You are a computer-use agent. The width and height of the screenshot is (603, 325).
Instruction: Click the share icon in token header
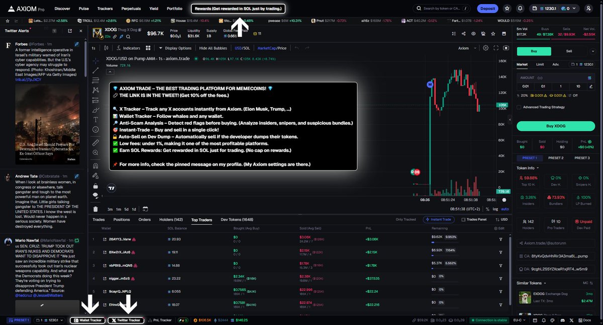coord(463,34)
